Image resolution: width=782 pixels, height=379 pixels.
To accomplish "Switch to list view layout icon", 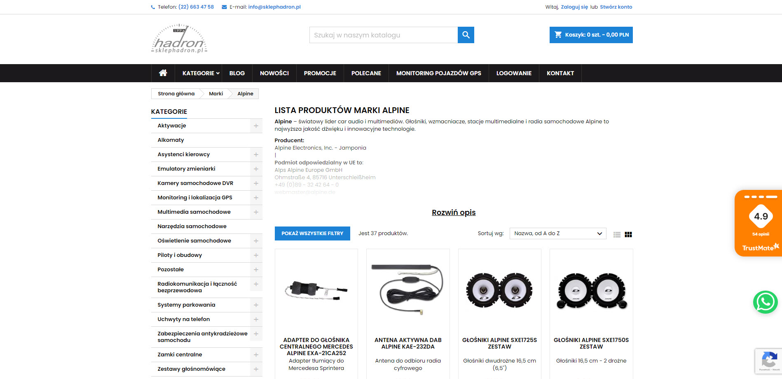I will point(617,234).
